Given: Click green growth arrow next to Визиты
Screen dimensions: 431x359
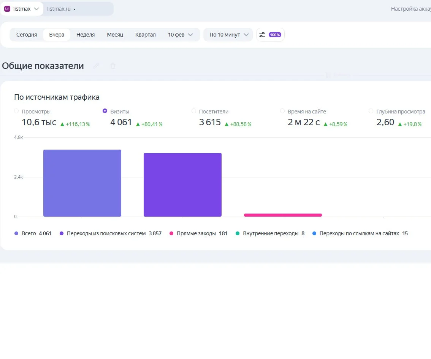Looking at the screenshot, I should point(138,124).
